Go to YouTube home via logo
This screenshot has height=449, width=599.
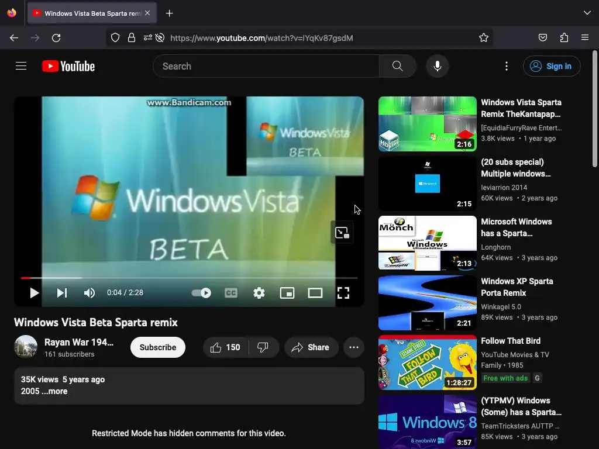(68, 66)
